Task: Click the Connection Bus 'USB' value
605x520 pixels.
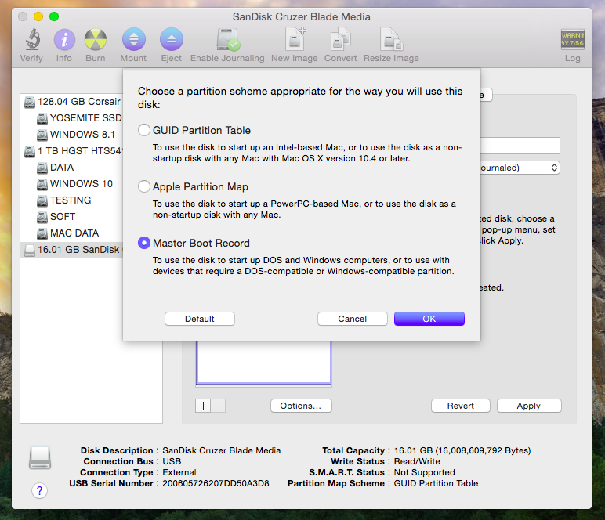Action: click(x=172, y=461)
